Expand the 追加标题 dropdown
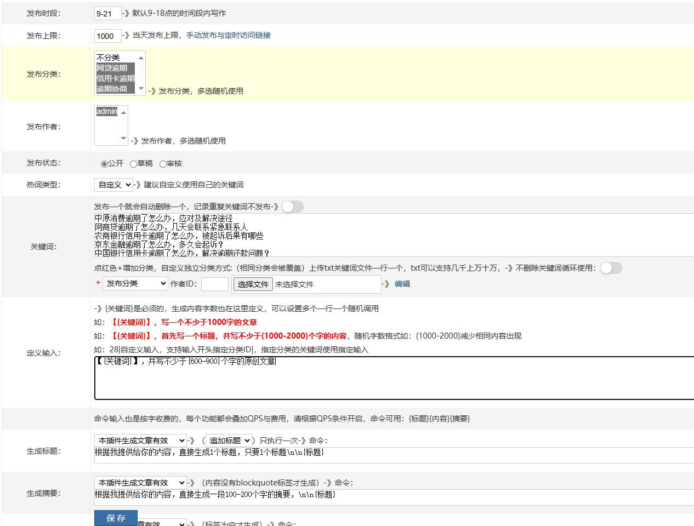This screenshot has height=526, width=694. (229, 441)
